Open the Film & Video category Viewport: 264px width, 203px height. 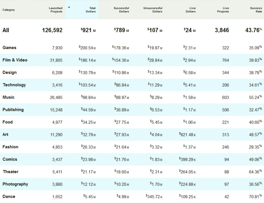click(15, 60)
